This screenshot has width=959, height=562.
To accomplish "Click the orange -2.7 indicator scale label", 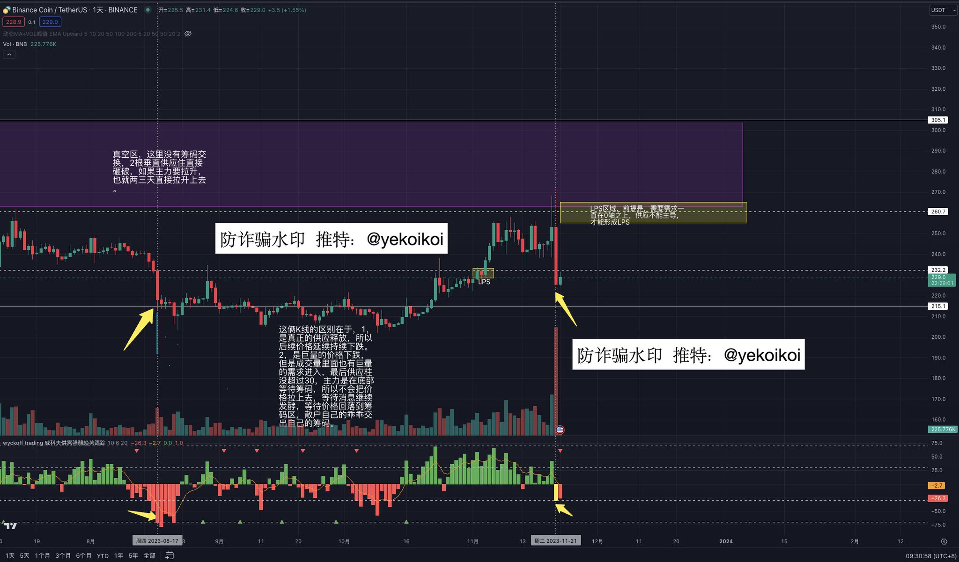I will [x=937, y=486].
